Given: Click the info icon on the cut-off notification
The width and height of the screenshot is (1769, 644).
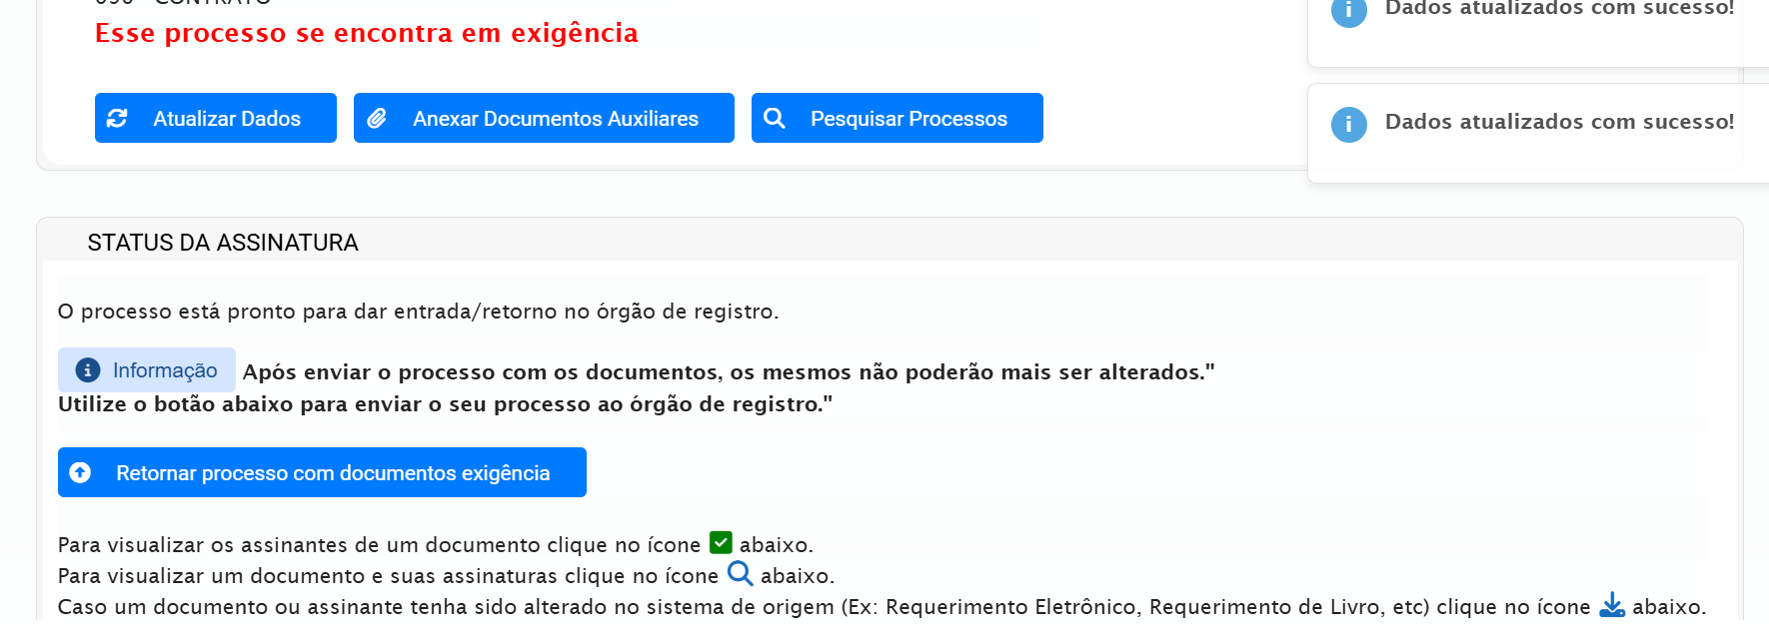Looking at the screenshot, I should point(1348,12).
